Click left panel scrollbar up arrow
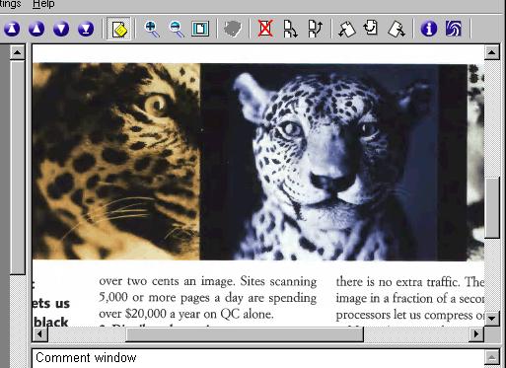Screen dimensions: 506x368 point(18,52)
